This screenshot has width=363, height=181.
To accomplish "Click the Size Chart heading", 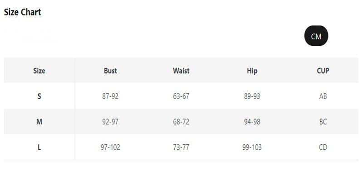I will point(23,12).
